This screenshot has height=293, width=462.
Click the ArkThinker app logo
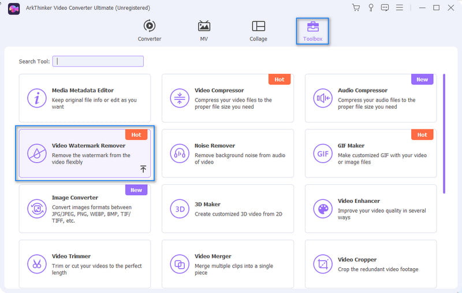point(14,9)
